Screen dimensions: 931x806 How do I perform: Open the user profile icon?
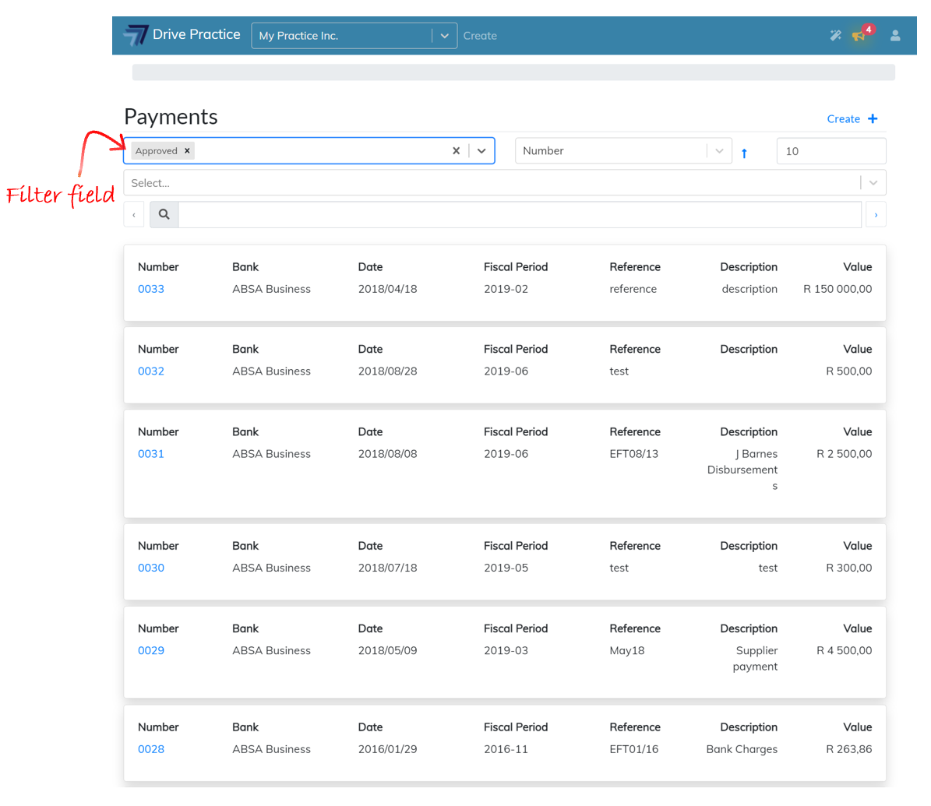pyautogui.click(x=895, y=36)
